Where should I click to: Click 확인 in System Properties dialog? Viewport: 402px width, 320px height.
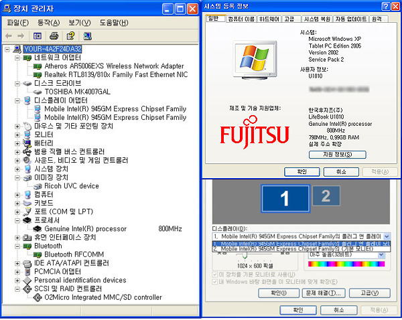[301, 171]
